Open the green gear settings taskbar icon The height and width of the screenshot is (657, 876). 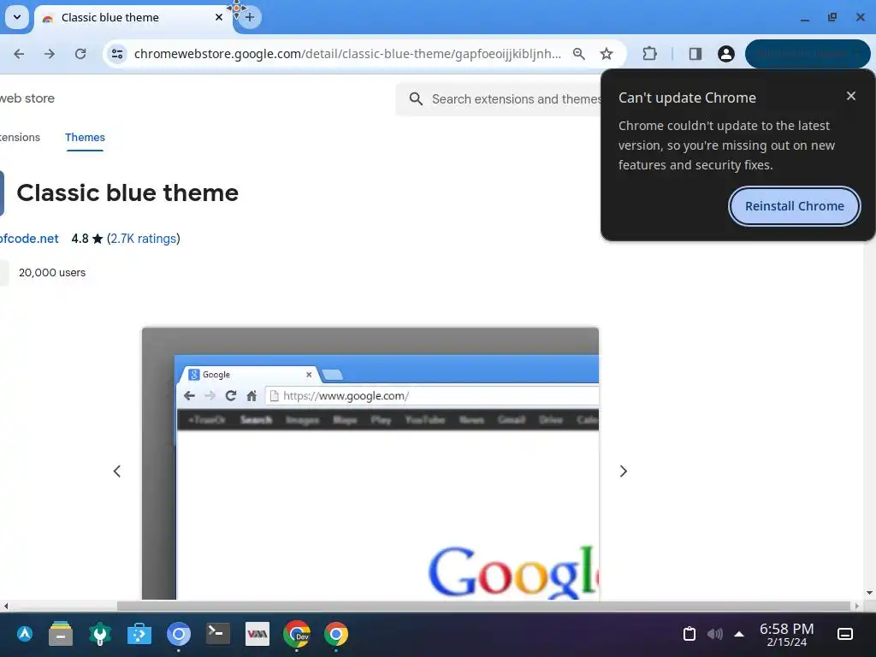point(100,634)
